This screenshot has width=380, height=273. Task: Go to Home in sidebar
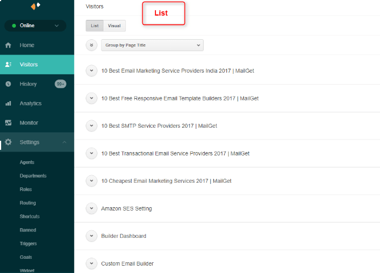tap(27, 45)
